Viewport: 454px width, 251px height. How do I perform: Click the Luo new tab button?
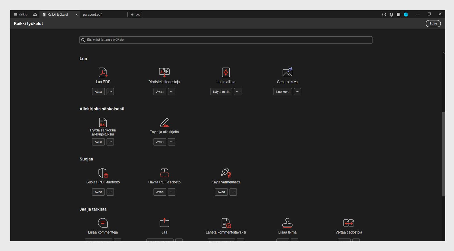(x=135, y=14)
